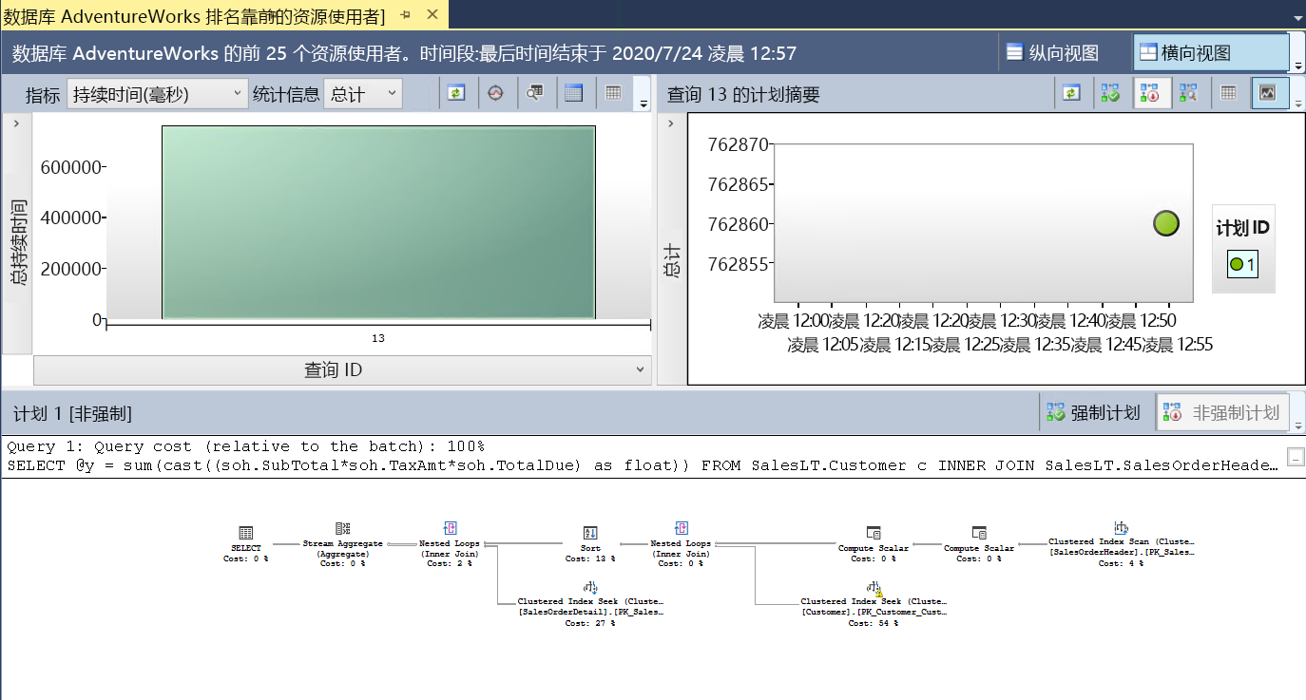This screenshot has height=700, width=1306.
Task: Select the Compute Scalar node beside Clustered Index Scan
Action: (979, 544)
